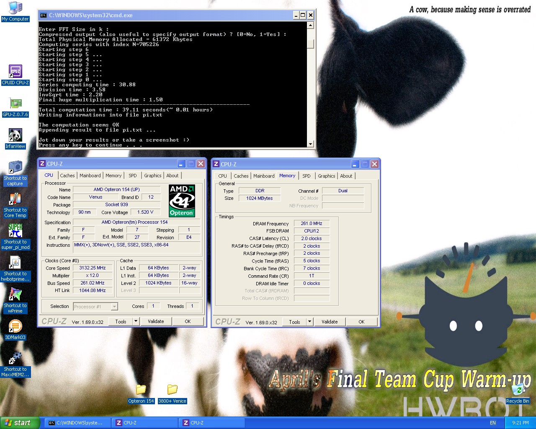Click OK button in left CPU-Z window

pyautogui.click(x=188, y=321)
